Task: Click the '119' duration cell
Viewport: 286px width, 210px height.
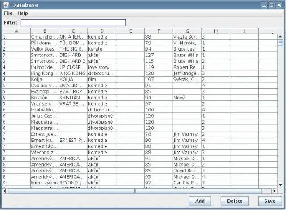Action: [159, 67]
